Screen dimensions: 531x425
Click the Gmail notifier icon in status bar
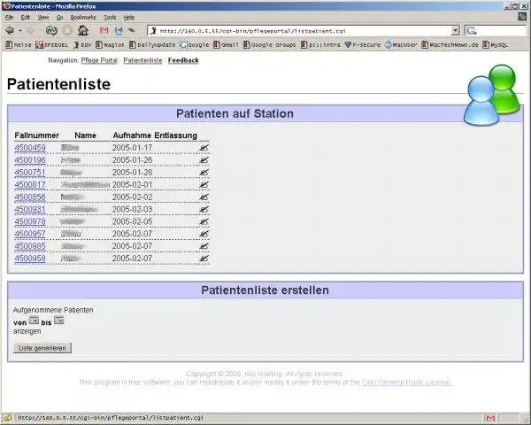tap(489, 418)
